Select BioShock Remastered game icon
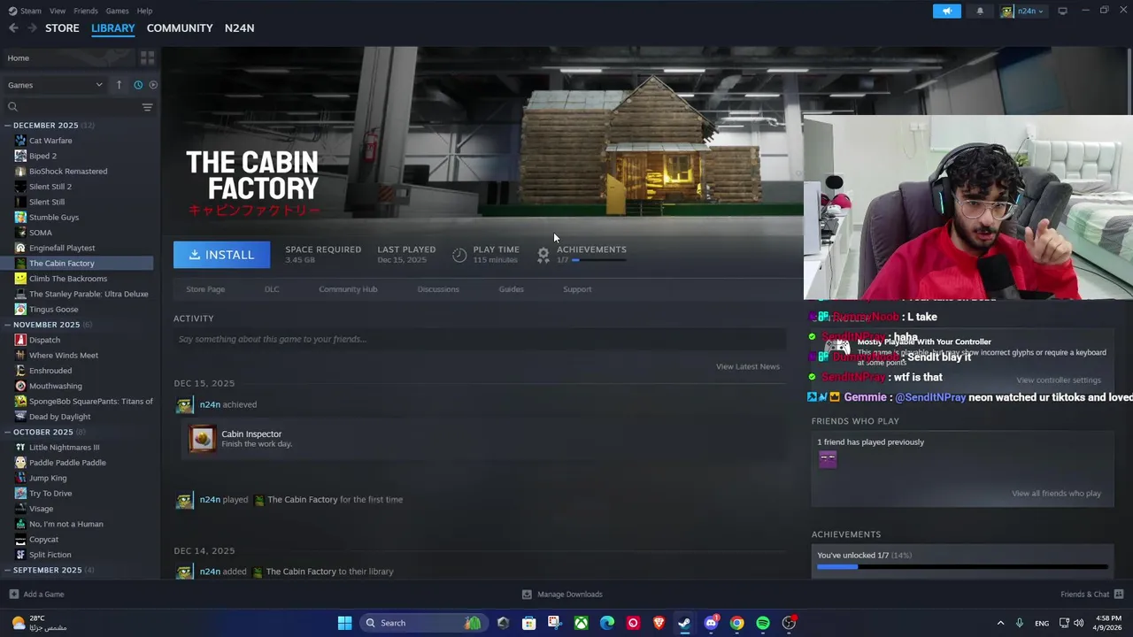The width and height of the screenshot is (1133, 637). 20,172
